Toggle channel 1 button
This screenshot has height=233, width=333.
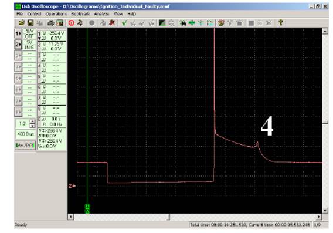tap(18, 33)
